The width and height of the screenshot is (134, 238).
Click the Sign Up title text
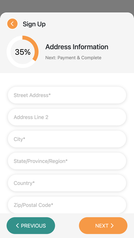point(34,24)
